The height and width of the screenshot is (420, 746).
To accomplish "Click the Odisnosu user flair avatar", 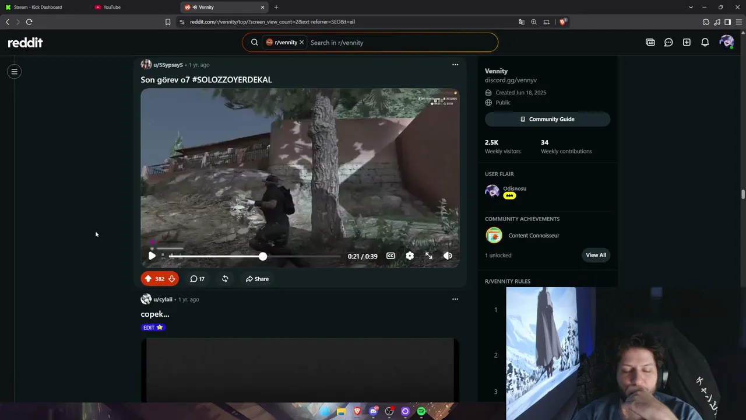I will click(492, 192).
